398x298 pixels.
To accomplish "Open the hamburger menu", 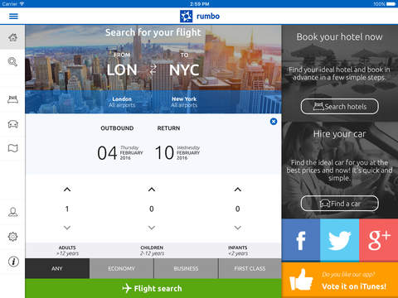I will pyautogui.click(x=13, y=17).
